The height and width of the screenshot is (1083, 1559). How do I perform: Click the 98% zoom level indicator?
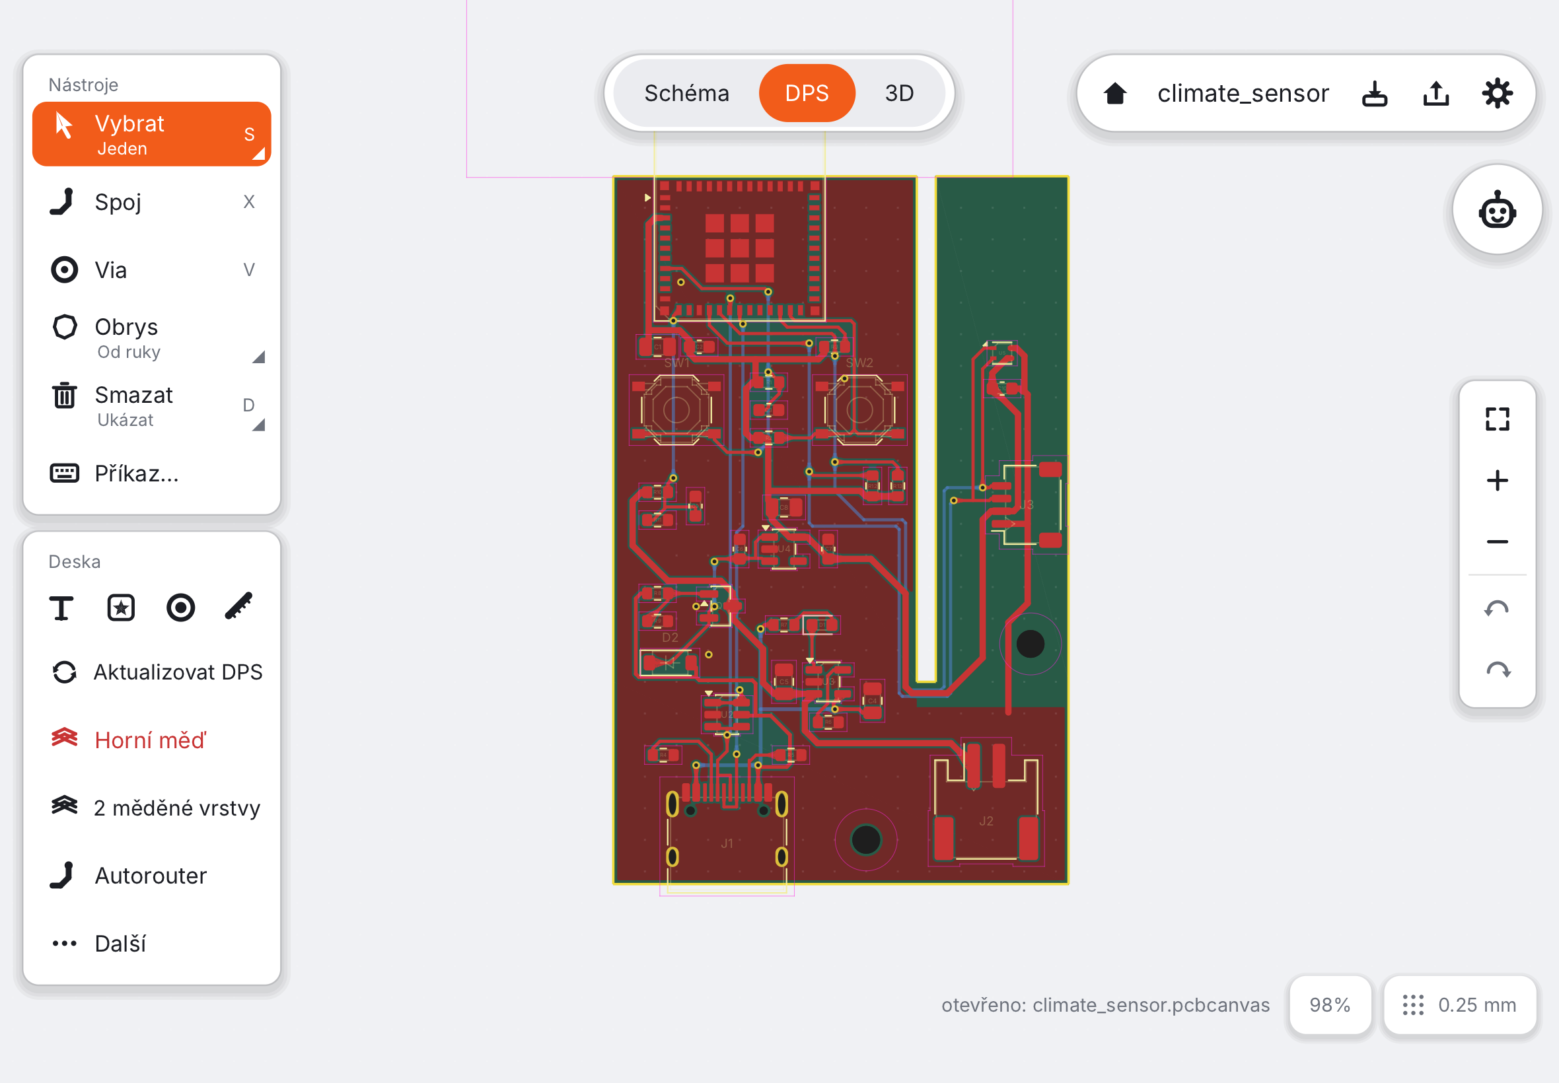click(1330, 1005)
